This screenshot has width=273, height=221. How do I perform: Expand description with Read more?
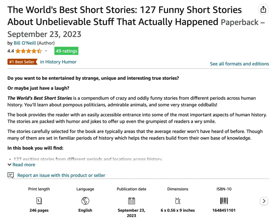[x=21, y=164]
